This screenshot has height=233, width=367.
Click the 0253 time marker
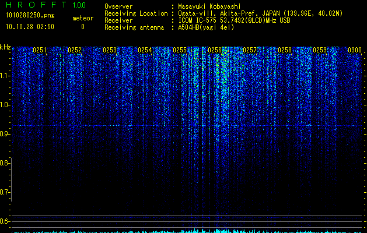(110, 50)
